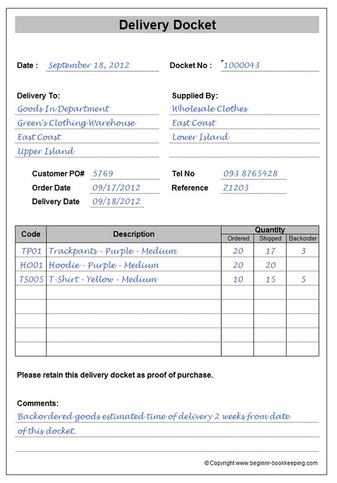Click the Date field showing September 18, 2012
The image size is (337, 483).
click(103, 66)
